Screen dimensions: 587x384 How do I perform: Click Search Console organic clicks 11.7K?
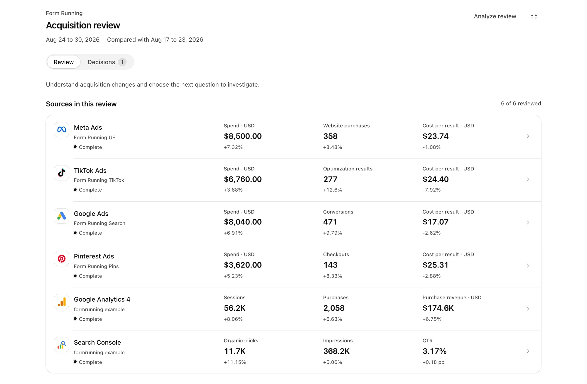click(x=235, y=351)
